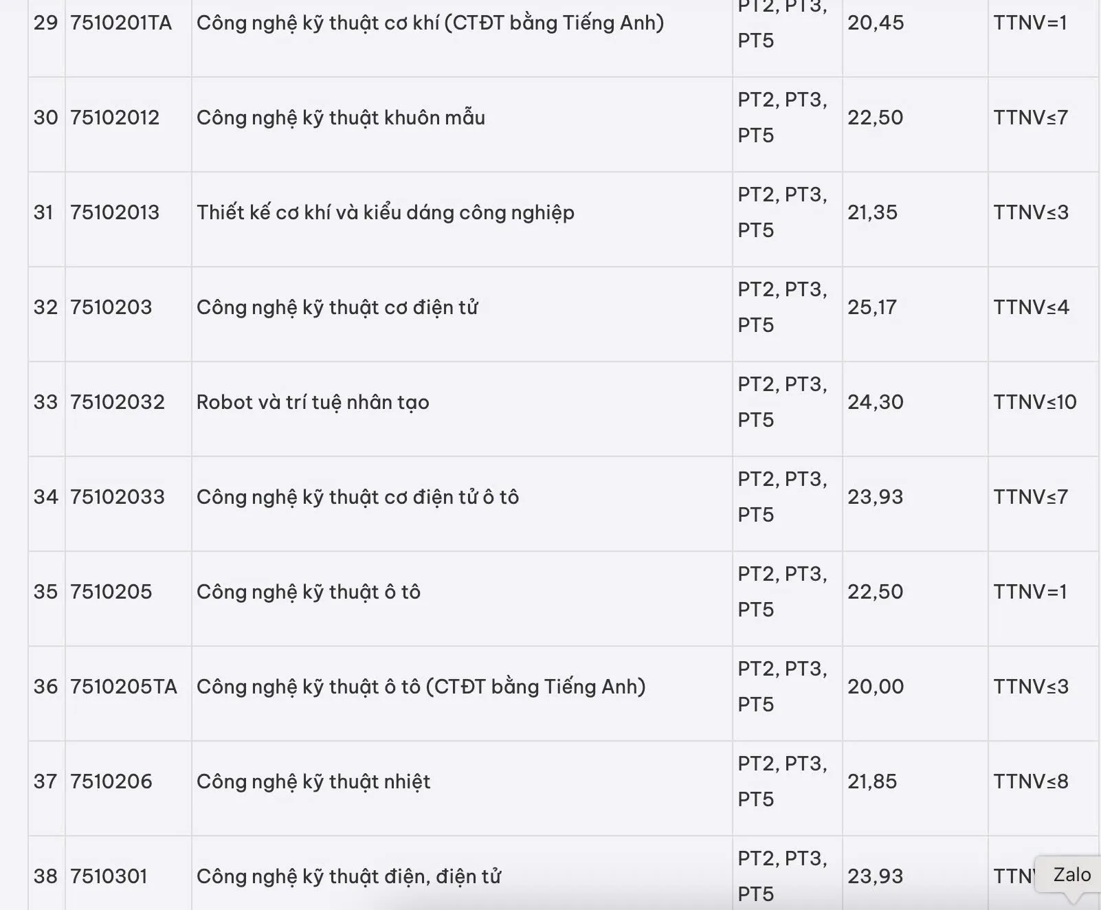Click the score 22,50 in row 30
Viewport: 1101px width, 910px height.
coord(875,118)
